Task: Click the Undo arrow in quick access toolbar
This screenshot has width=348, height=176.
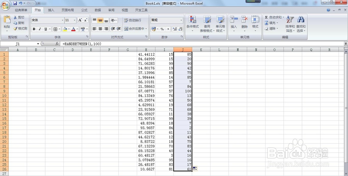Action: pyautogui.click(x=21, y=3)
